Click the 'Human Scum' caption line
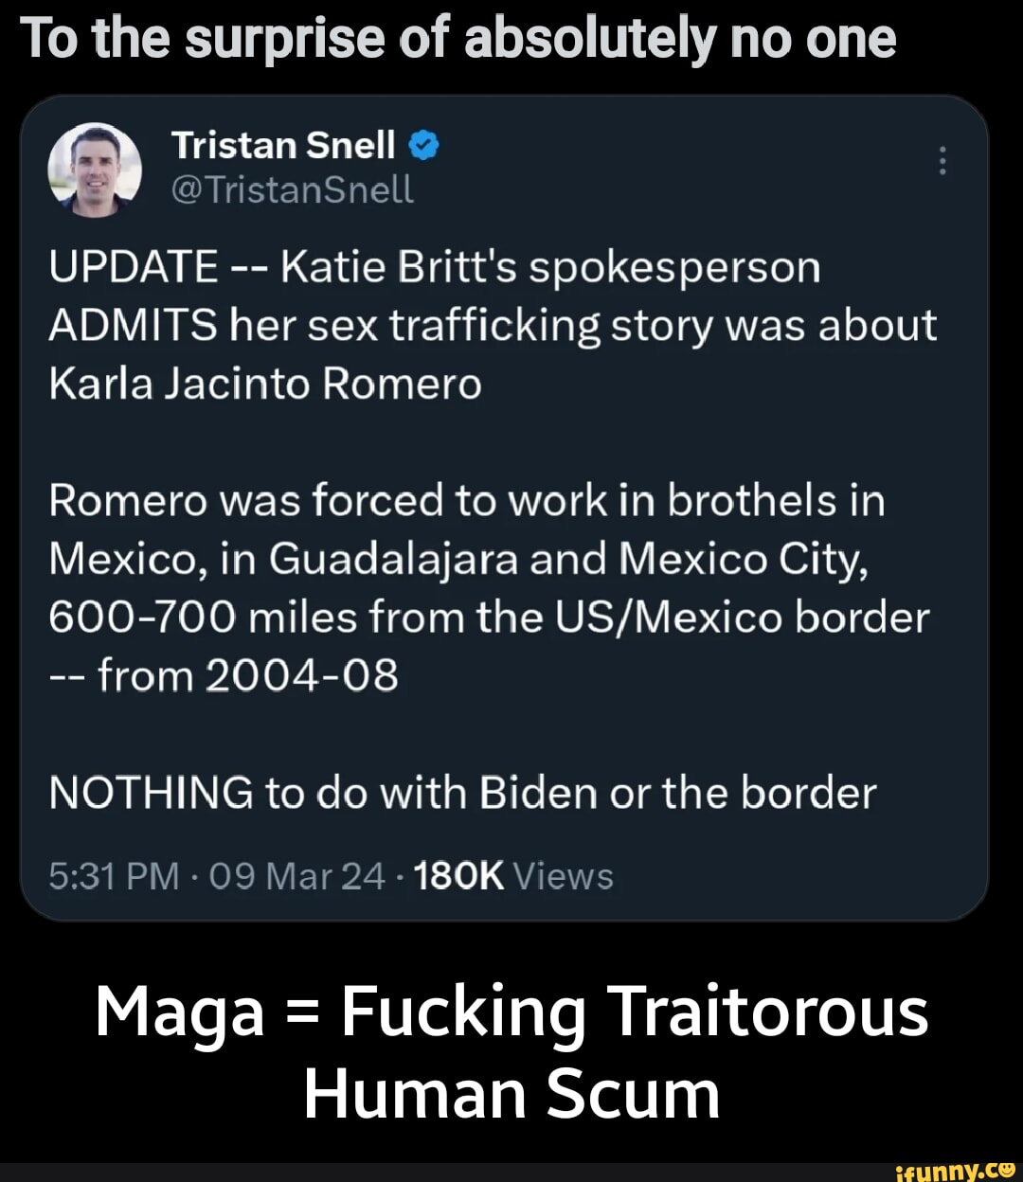Image resolution: width=1023 pixels, height=1182 pixels. (x=511, y=1092)
